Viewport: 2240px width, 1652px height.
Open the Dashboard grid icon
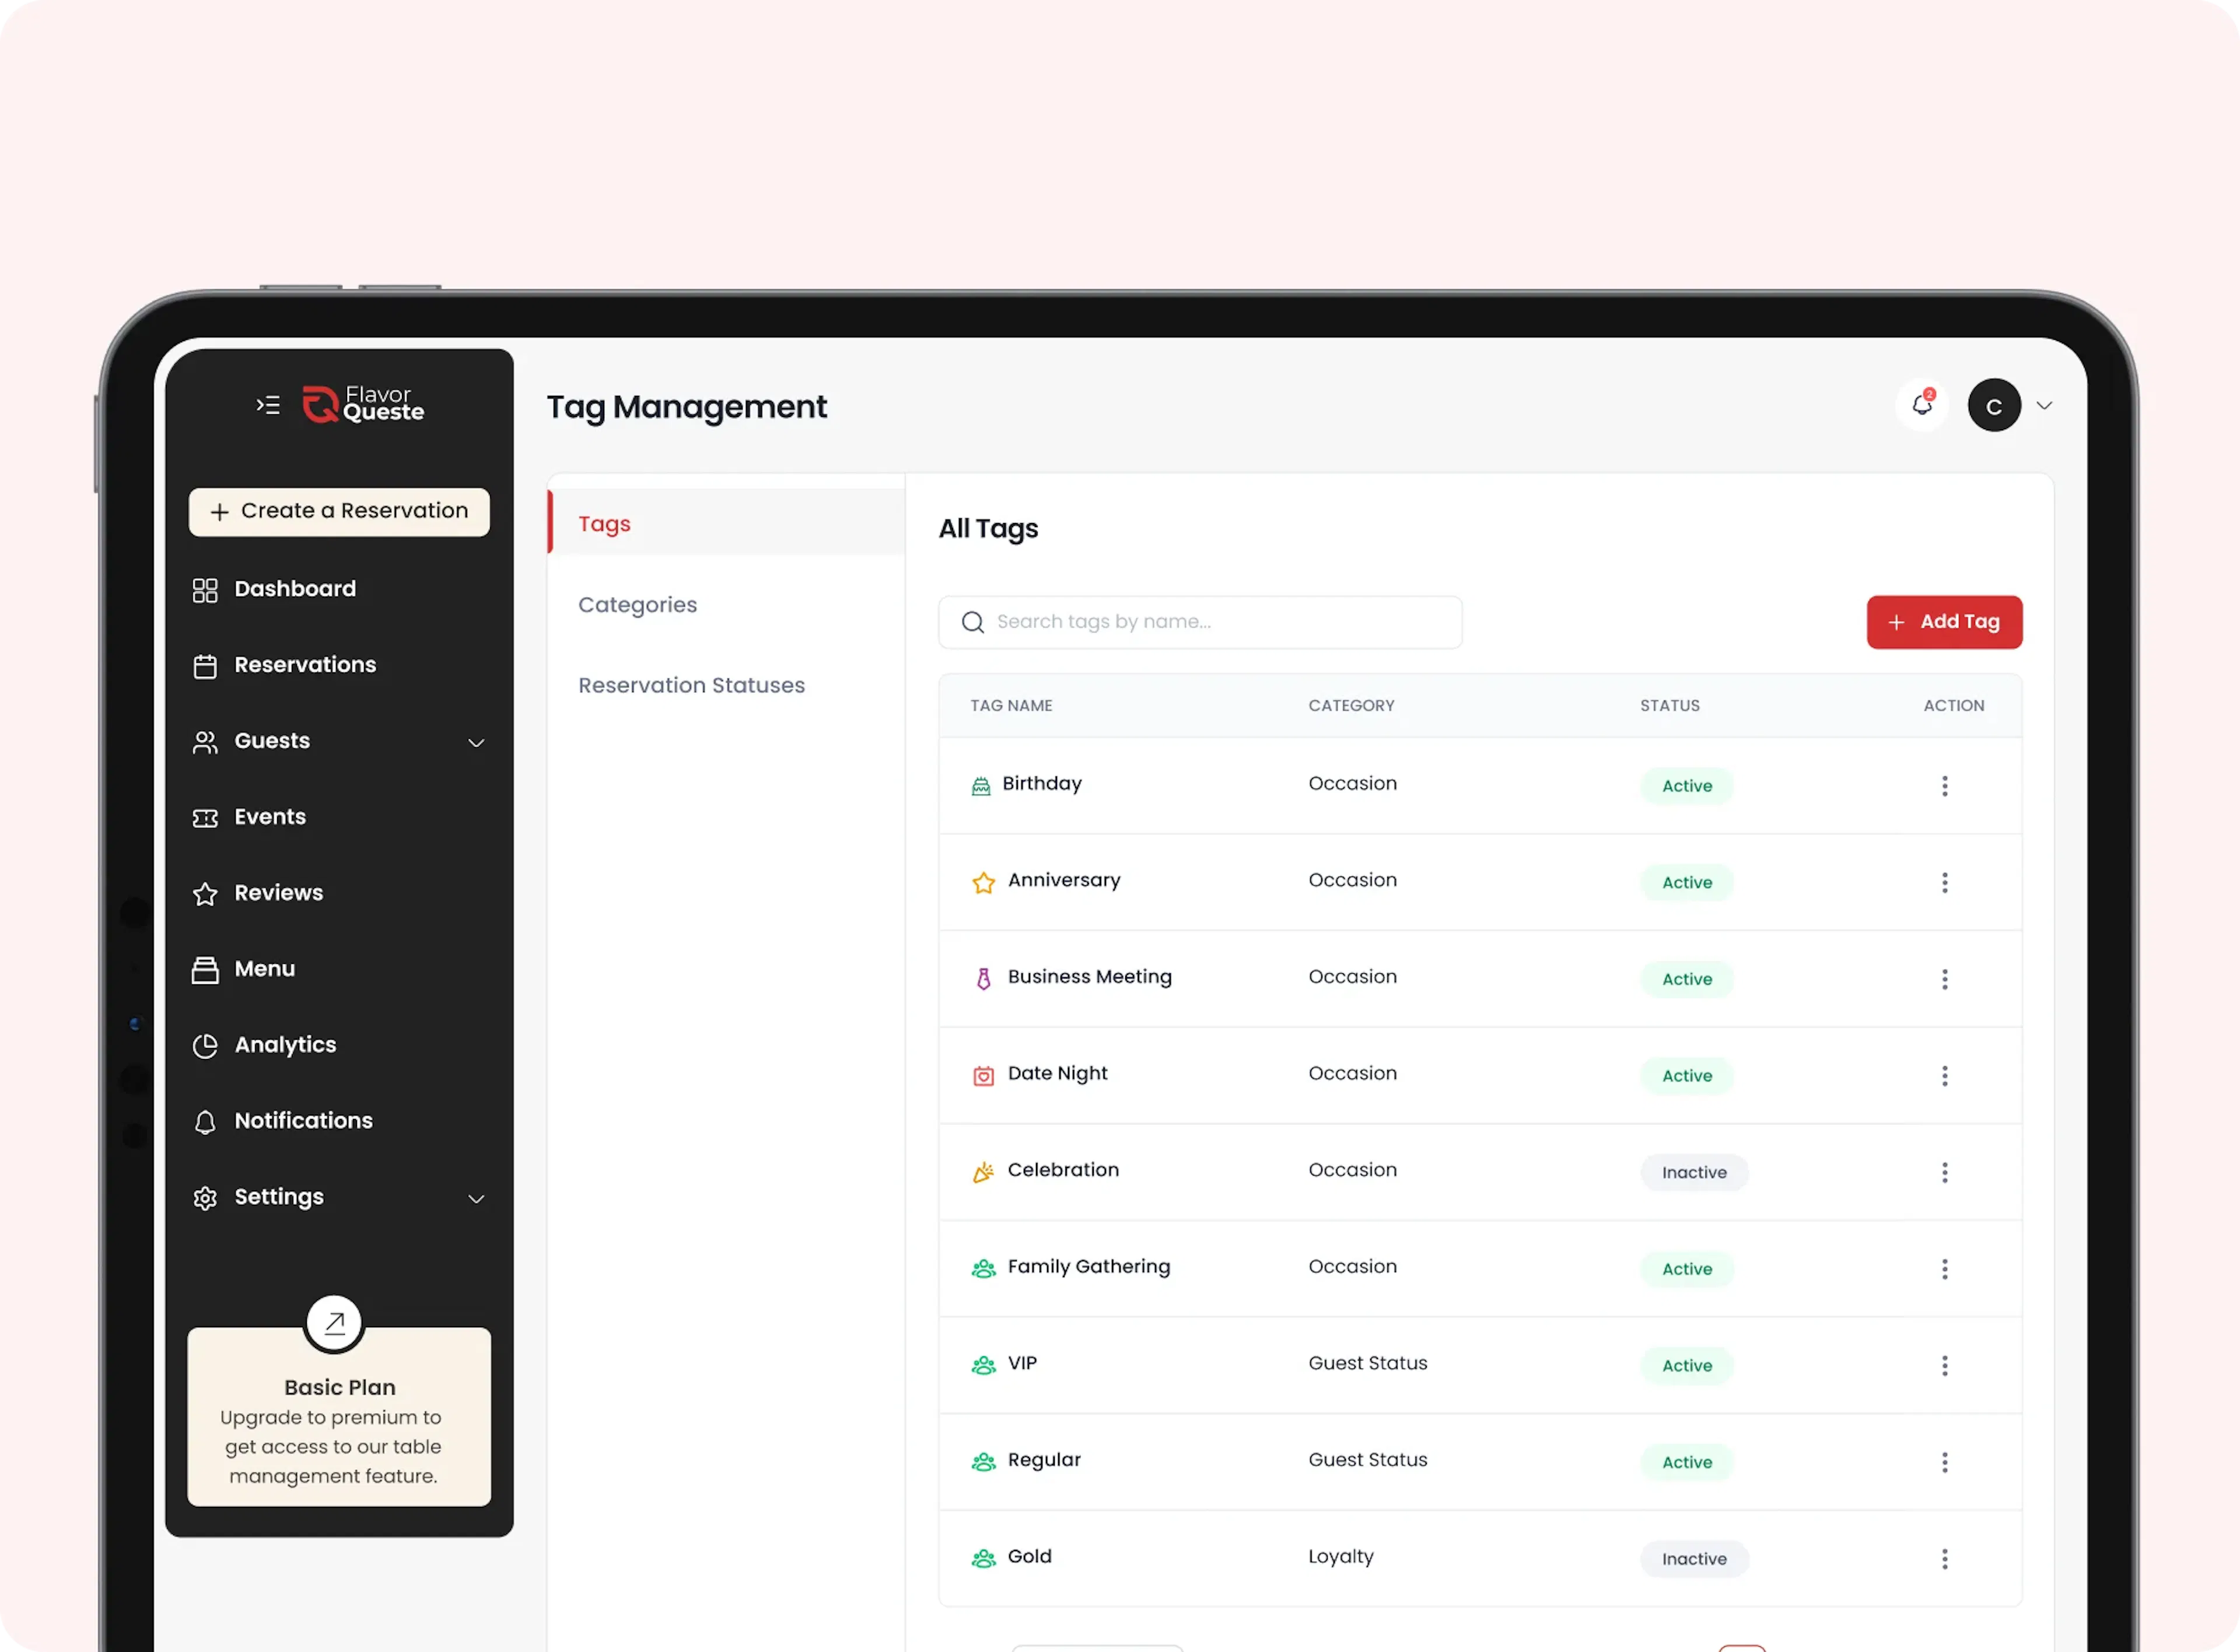(205, 590)
